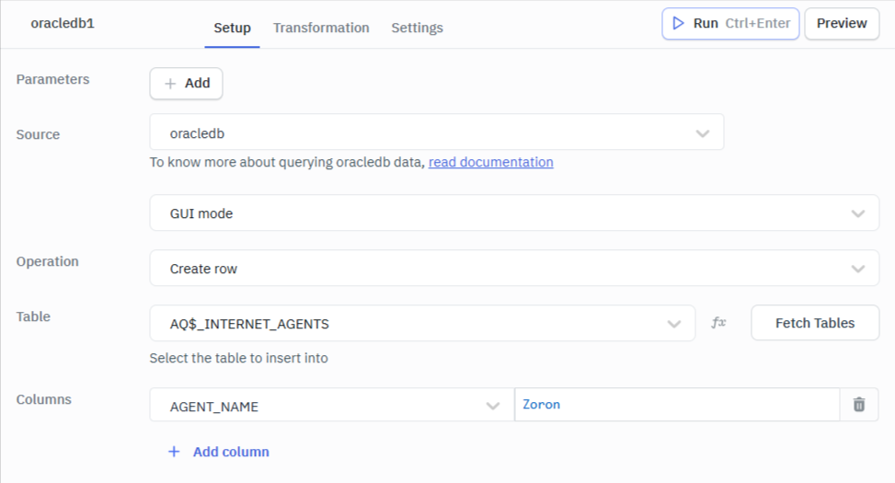Image resolution: width=895 pixels, height=483 pixels.
Task: Open the Transformation tab
Action: (x=321, y=28)
